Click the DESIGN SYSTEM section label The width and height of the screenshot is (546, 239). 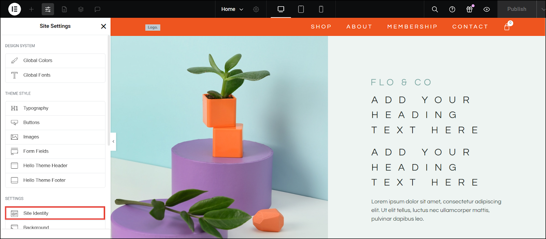(20, 46)
